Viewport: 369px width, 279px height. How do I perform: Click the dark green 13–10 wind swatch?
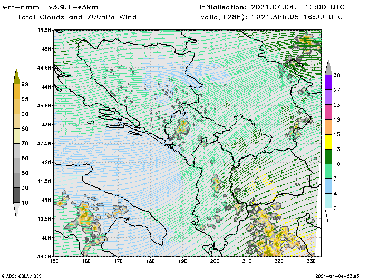point(328,156)
